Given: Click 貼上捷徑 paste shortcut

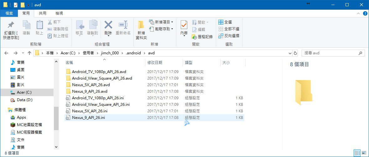Looking at the screenshot, I should (x=57, y=36).
